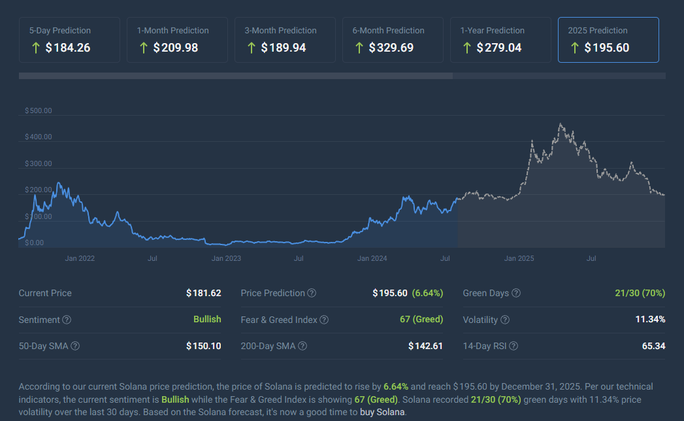Click the 50-Day SMA help icon
The width and height of the screenshot is (684, 421).
pyautogui.click(x=75, y=346)
